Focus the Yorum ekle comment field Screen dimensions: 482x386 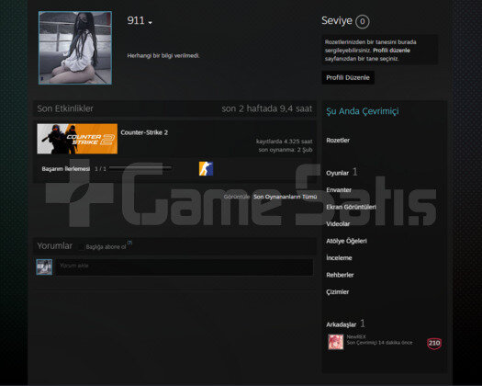click(185, 267)
